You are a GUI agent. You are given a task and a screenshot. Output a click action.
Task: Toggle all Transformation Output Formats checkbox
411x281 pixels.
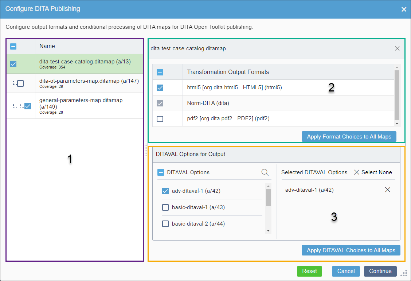point(160,72)
